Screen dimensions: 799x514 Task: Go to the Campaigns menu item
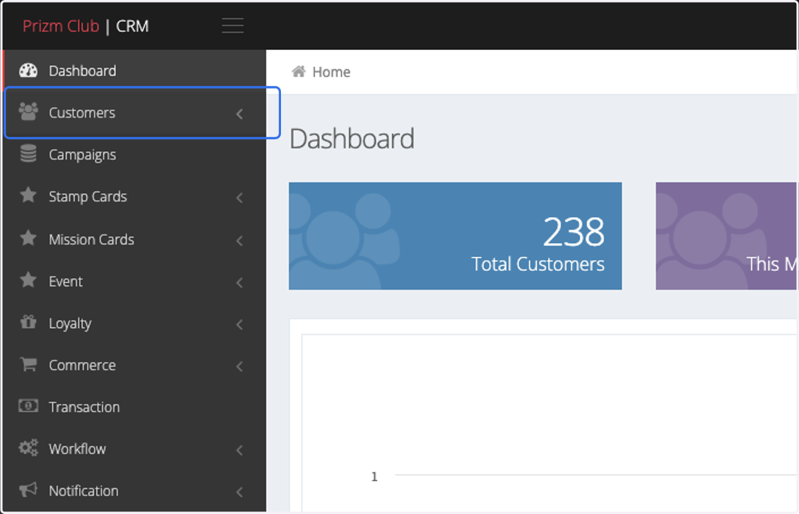click(x=134, y=154)
